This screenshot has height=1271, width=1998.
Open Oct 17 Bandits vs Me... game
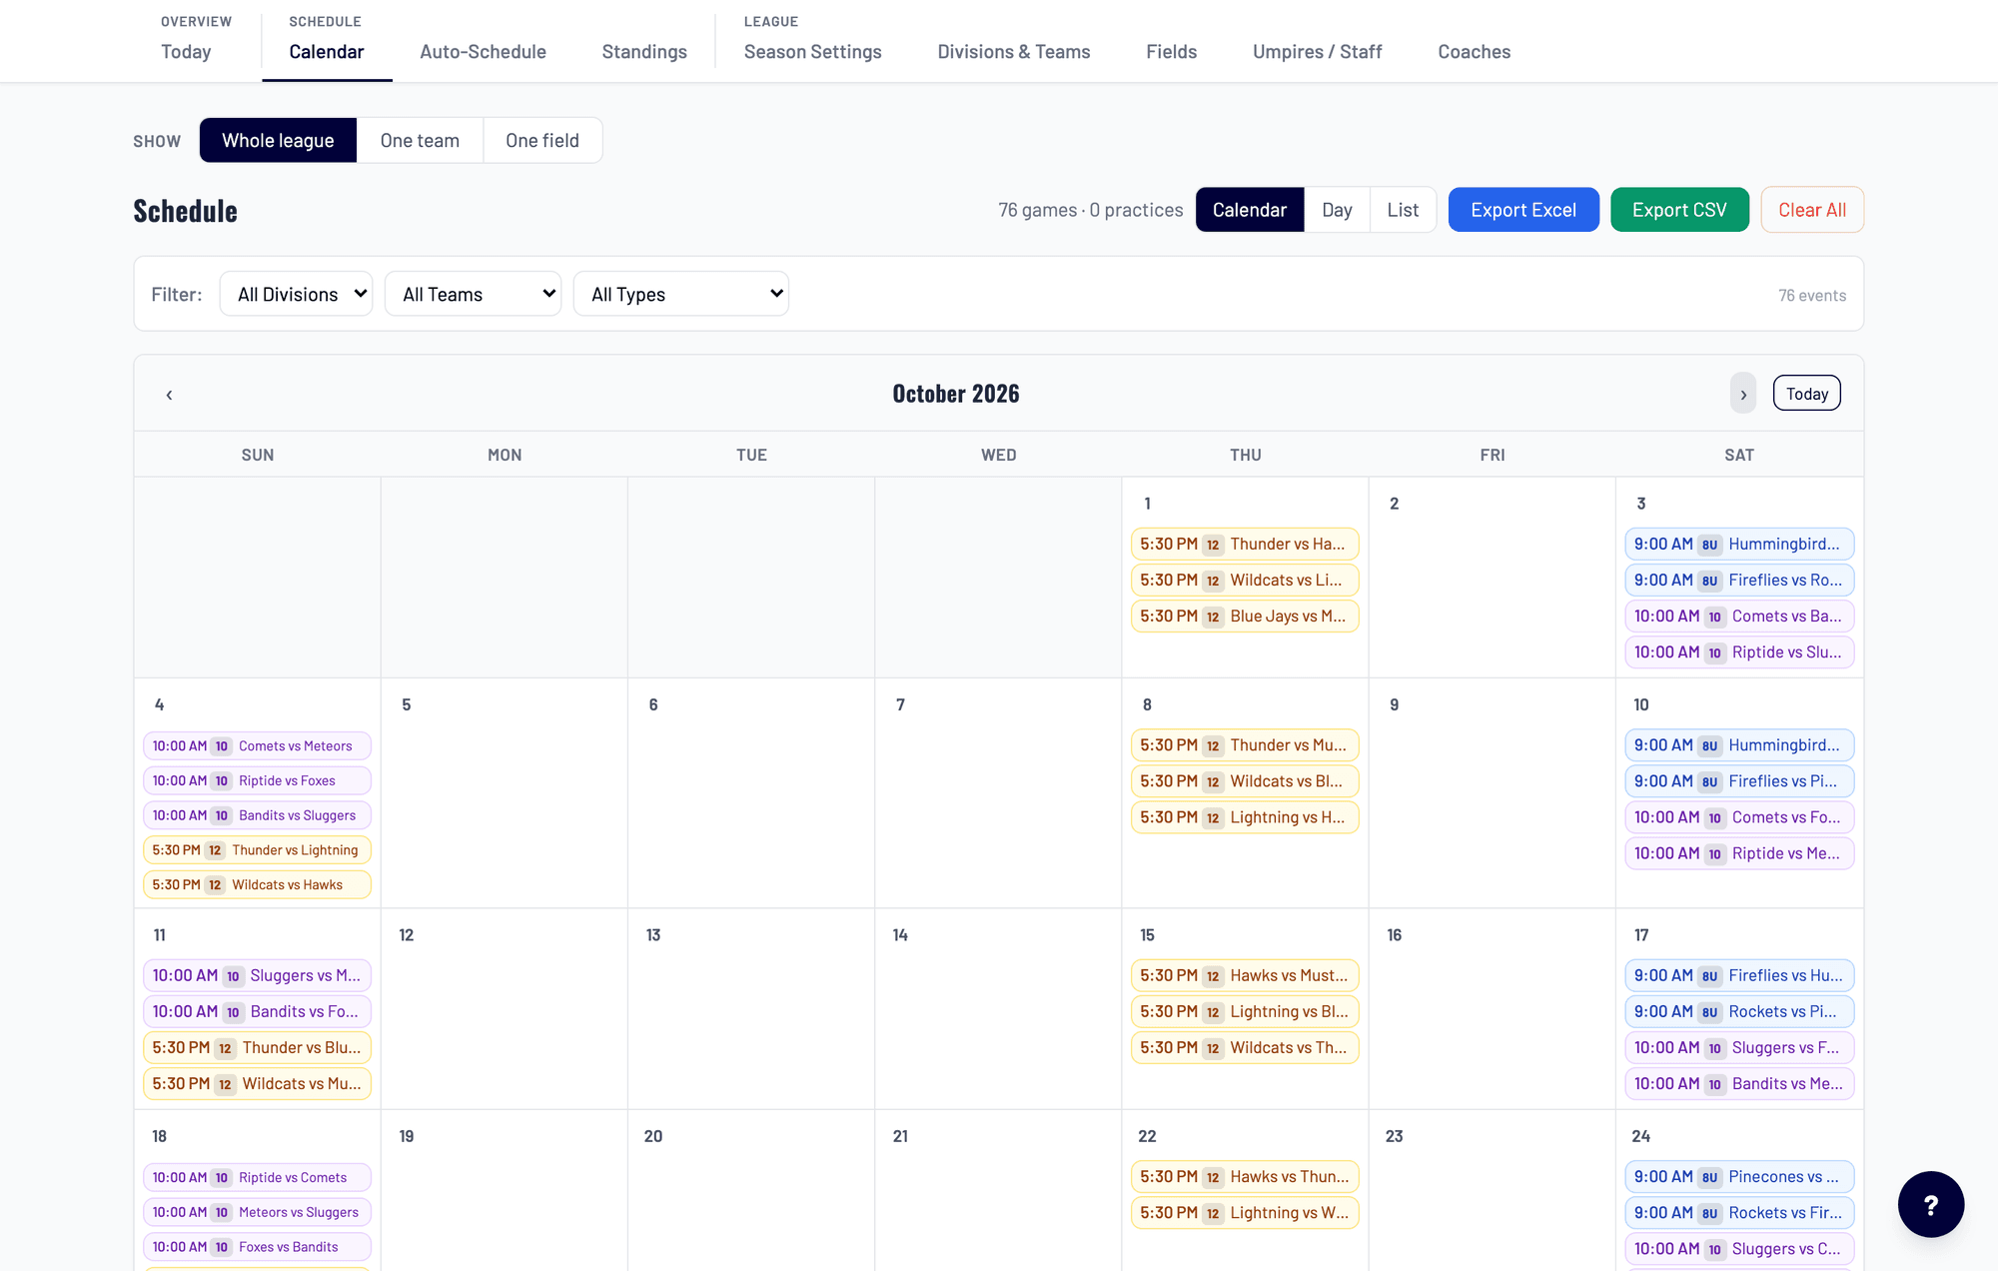click(1739, 1084)
